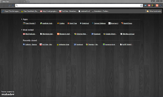The image size is (163, 97).
Task: Launch the Sand Trap app
Action: click(72, 23)
